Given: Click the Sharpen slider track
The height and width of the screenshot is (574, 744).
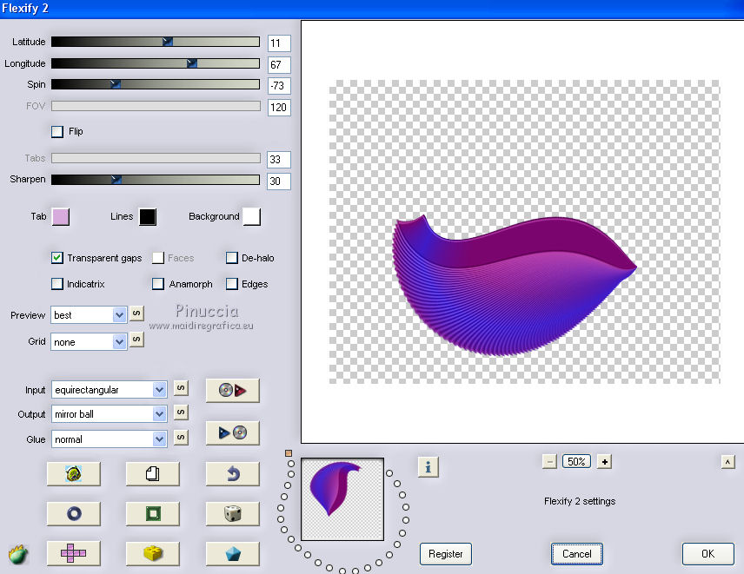Looking at the screenshot, I should (x=156, y=179).
